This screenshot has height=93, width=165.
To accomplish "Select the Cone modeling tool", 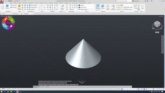I will (x=2, y=7).
